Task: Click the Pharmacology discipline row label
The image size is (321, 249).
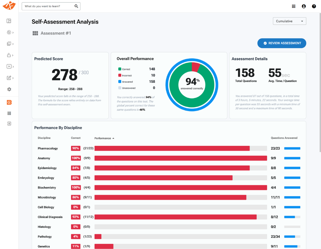Action: click(48, 148)
